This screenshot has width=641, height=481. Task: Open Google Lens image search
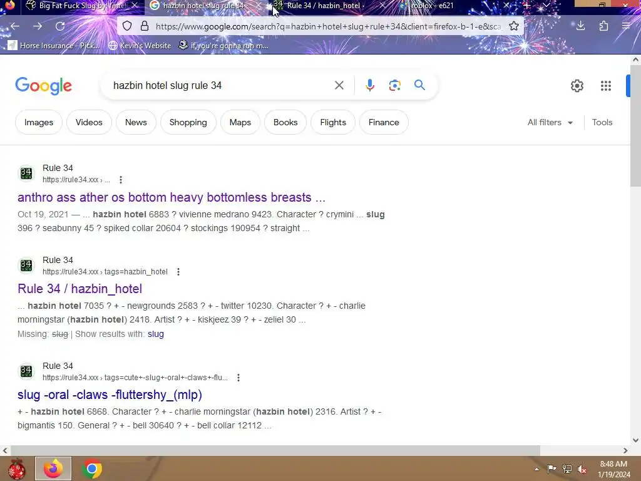pos(394,85)
